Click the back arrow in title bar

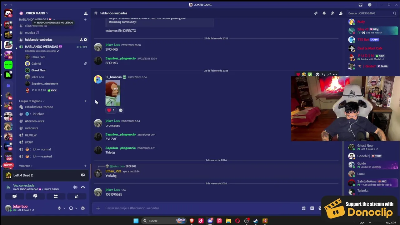coord(6,5)
